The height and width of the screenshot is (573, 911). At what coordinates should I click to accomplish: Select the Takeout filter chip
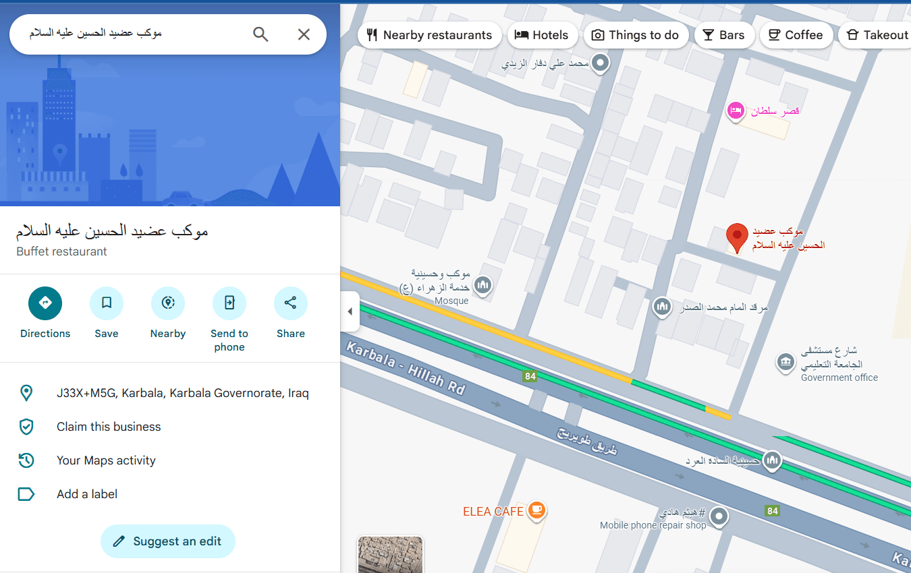tap(876, 35)
